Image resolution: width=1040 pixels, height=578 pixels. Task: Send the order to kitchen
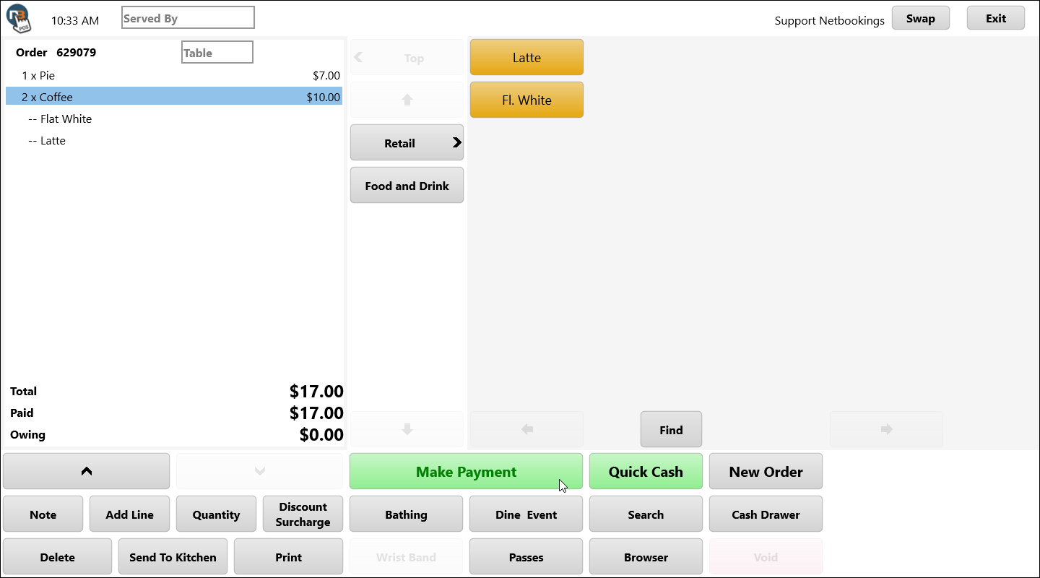(x=173, y=557)
